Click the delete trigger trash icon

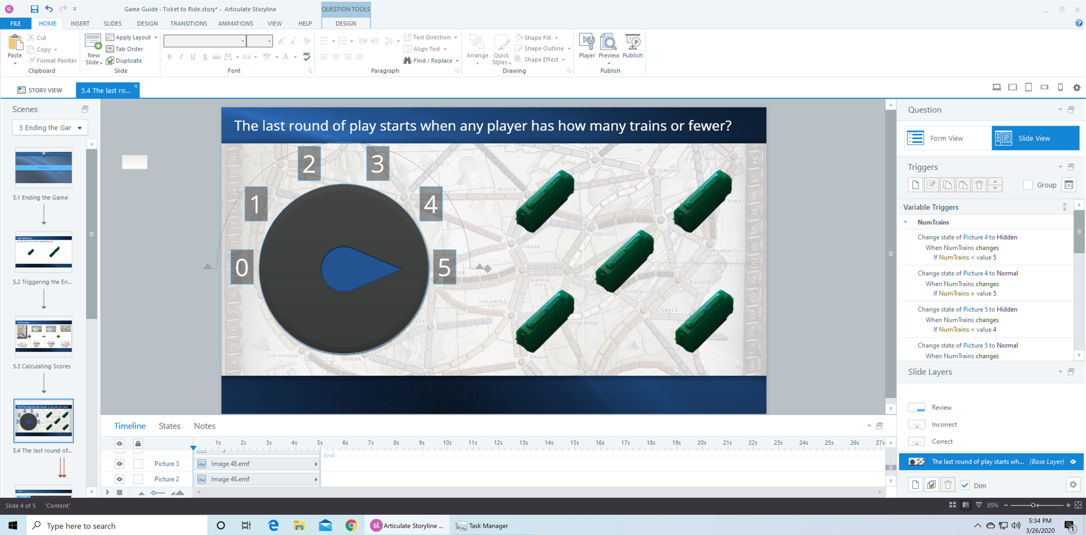979,185
